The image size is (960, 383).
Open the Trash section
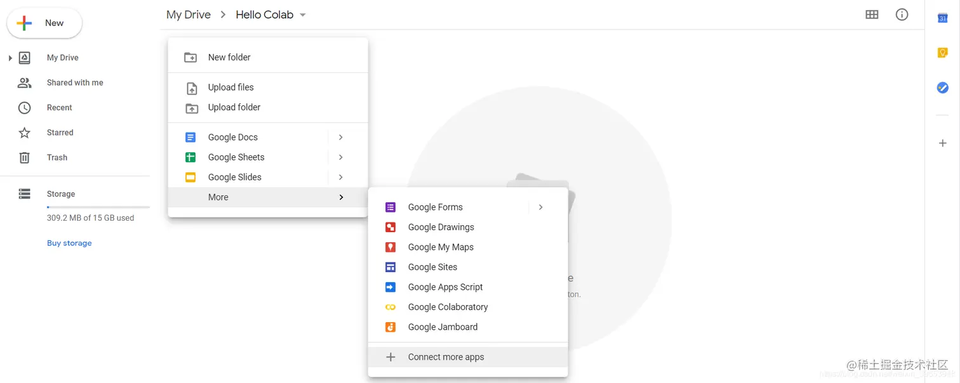tap(57, 157)
